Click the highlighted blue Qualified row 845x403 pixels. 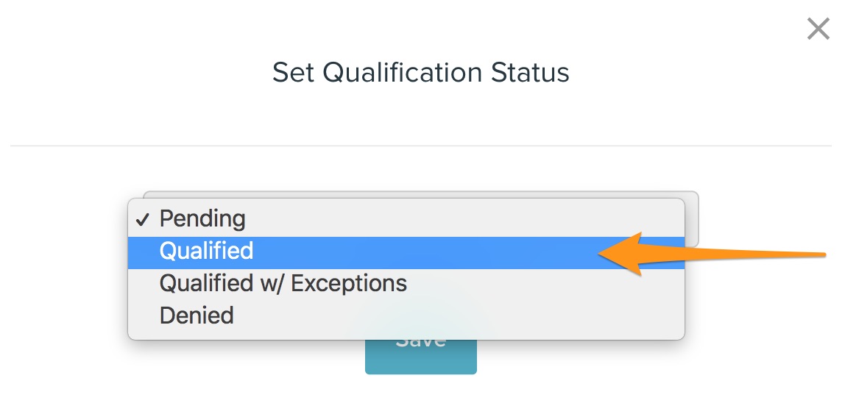(x=368, y=252)
